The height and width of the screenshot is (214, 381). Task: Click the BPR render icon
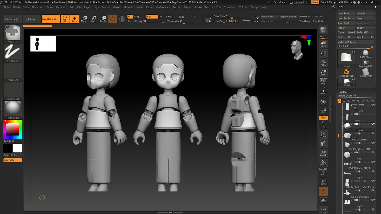point(323,29)
